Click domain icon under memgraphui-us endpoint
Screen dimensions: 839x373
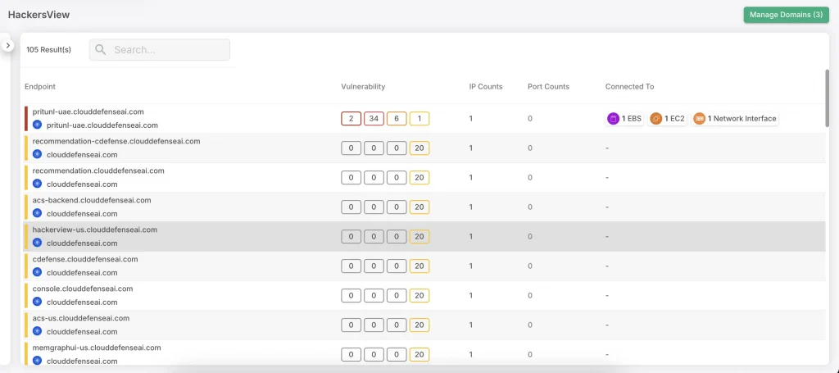click(37, 361)
